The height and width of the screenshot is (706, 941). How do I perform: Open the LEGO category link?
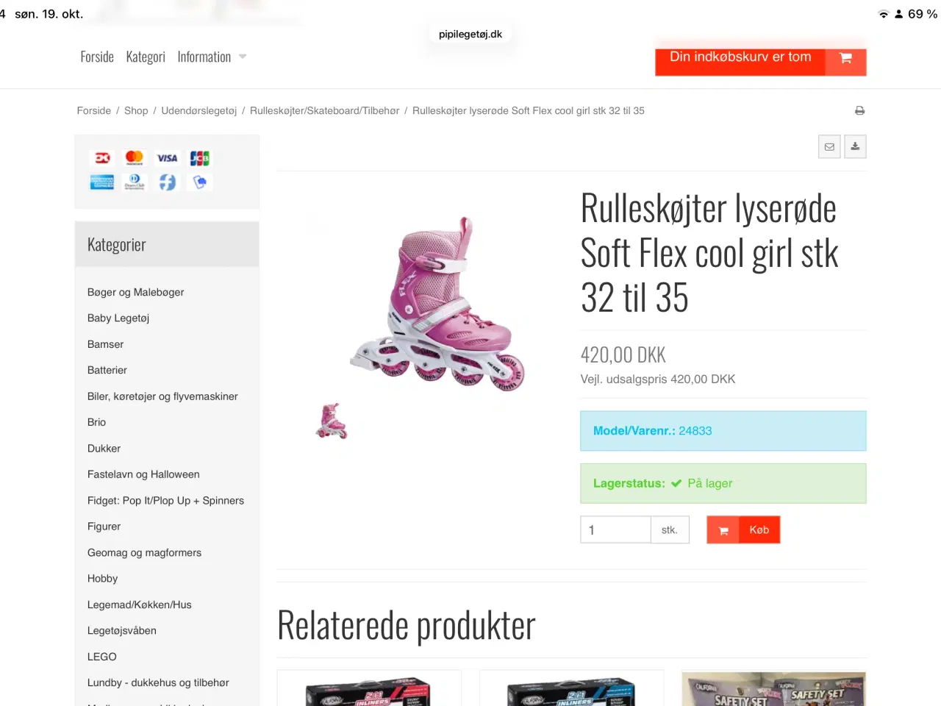point(102,657)
